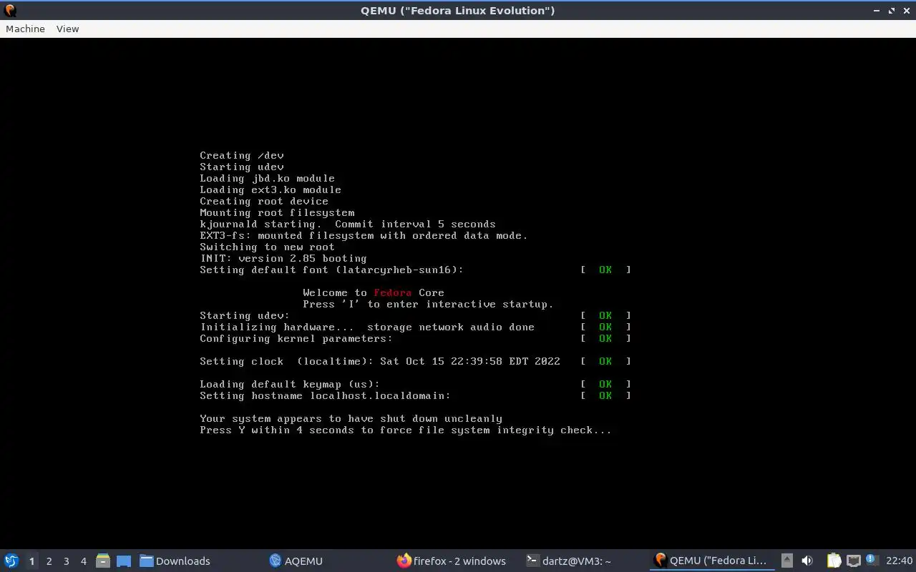Viewport: 916px width, 572px height.
Task: Click the 'Loading ext3.ko module' line
Action: 271,189
